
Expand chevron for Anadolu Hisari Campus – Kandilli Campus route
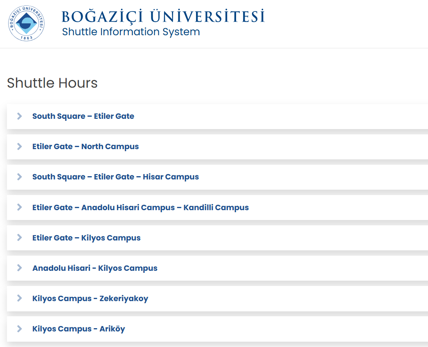pyautogui.click(x=19, y=207)
